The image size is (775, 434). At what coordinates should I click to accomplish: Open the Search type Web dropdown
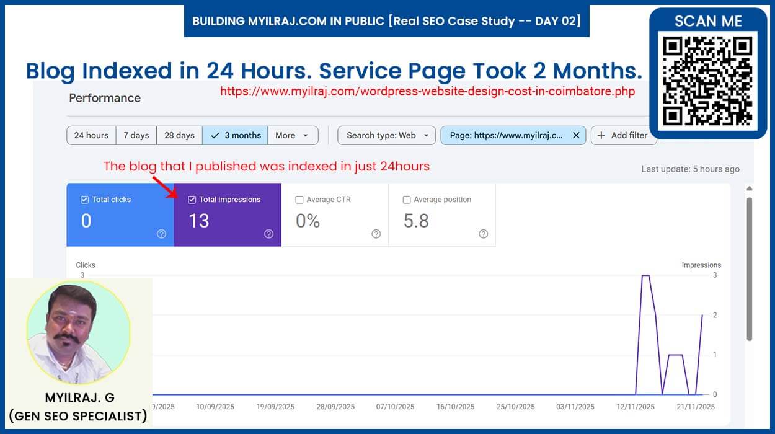(386, 135)
